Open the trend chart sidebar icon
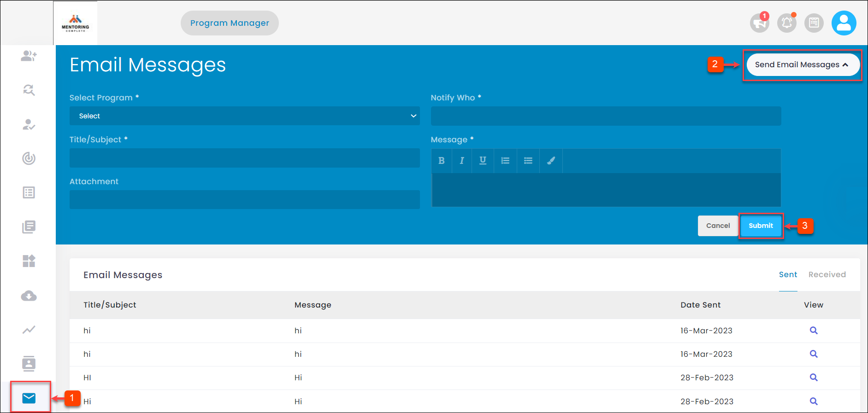 pos(29,330)
